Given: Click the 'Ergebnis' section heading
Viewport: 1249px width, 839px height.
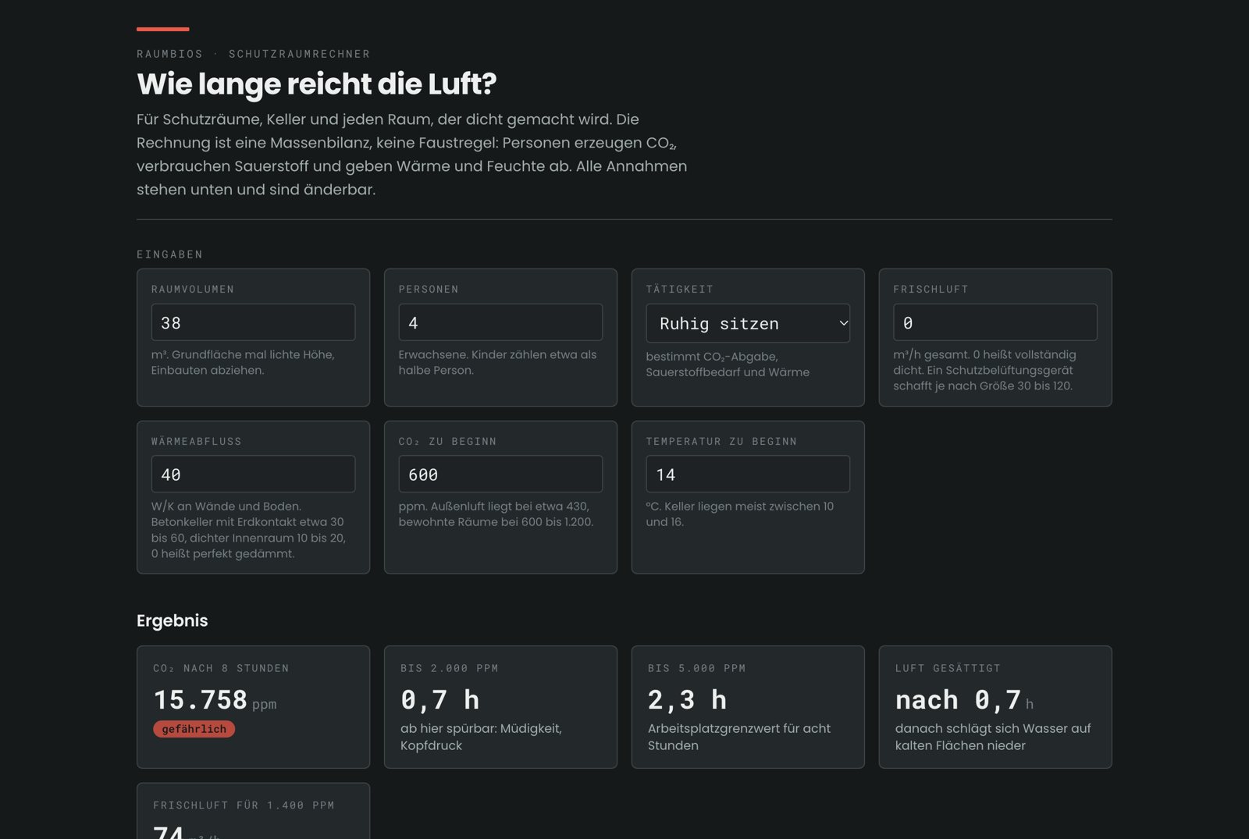Looking at the screenshot, I should point(173,620).
